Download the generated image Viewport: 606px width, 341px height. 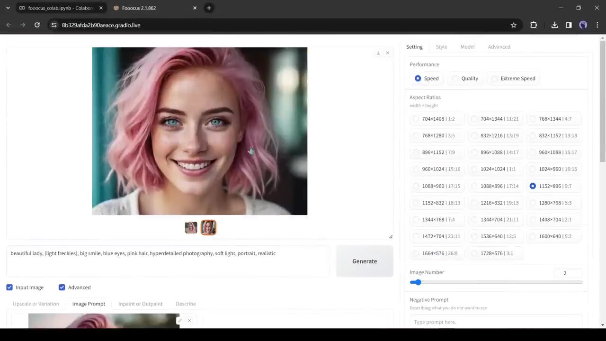pyautogui.click(x=378, y=53)
